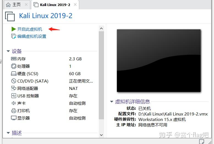
Task: Switch to Kali Linux 2019-2 tab
Action: 55,5
